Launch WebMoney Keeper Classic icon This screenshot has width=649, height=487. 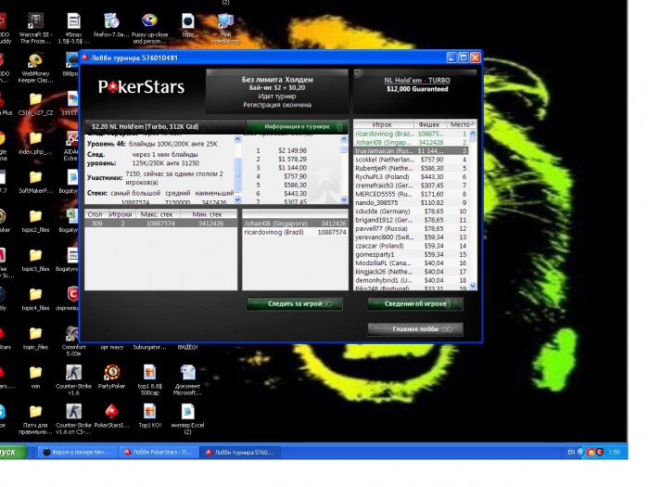coord(35,67)
